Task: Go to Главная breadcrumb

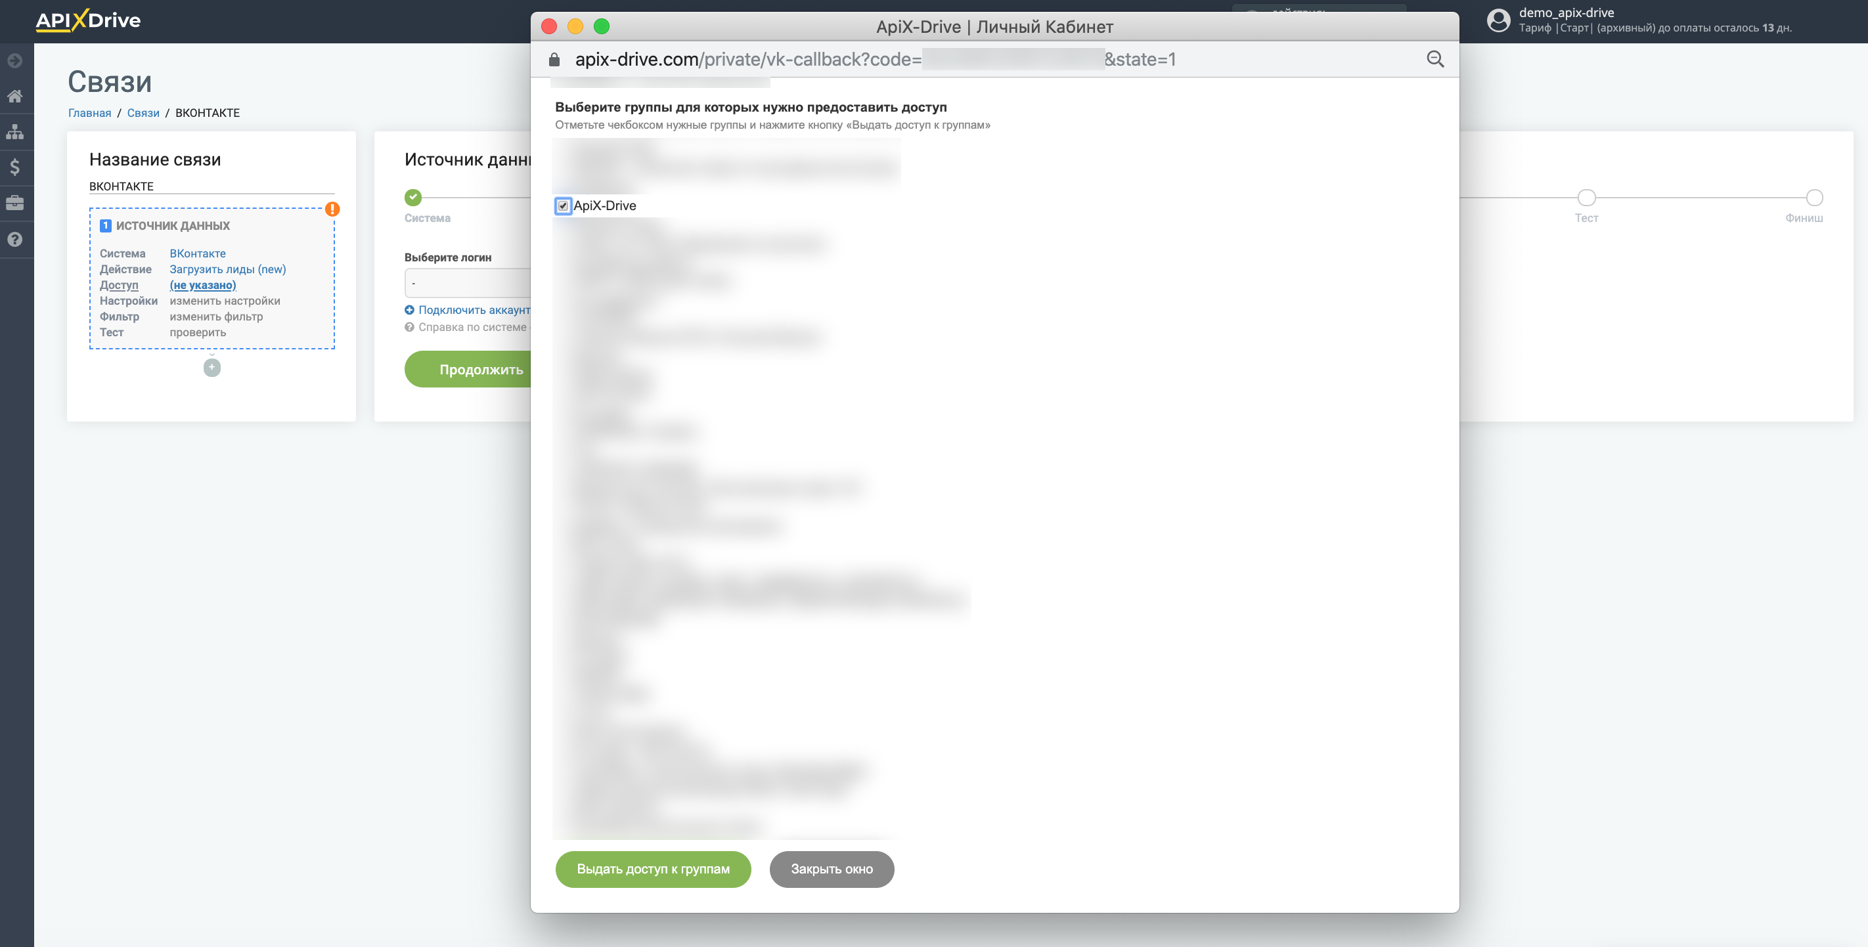Action: point(89,113)
